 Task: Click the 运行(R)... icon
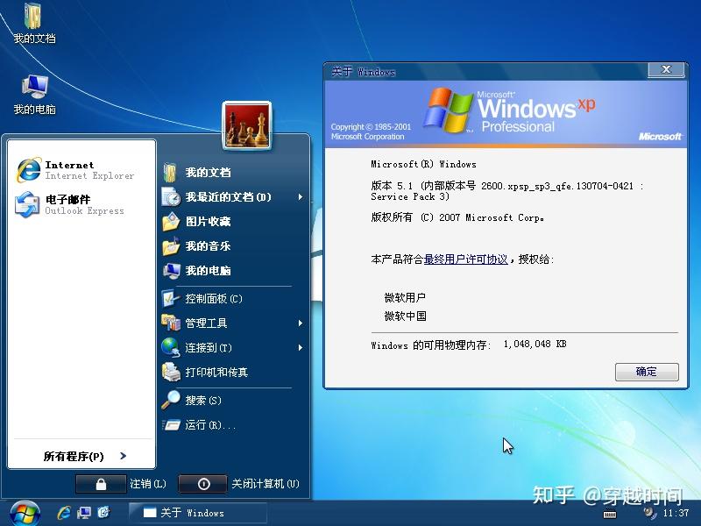click(171, 424)
